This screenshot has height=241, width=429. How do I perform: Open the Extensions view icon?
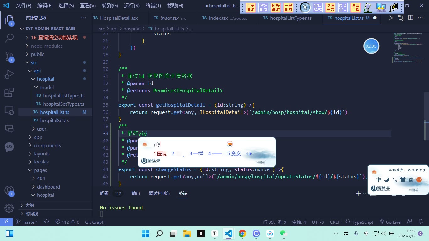9,92
